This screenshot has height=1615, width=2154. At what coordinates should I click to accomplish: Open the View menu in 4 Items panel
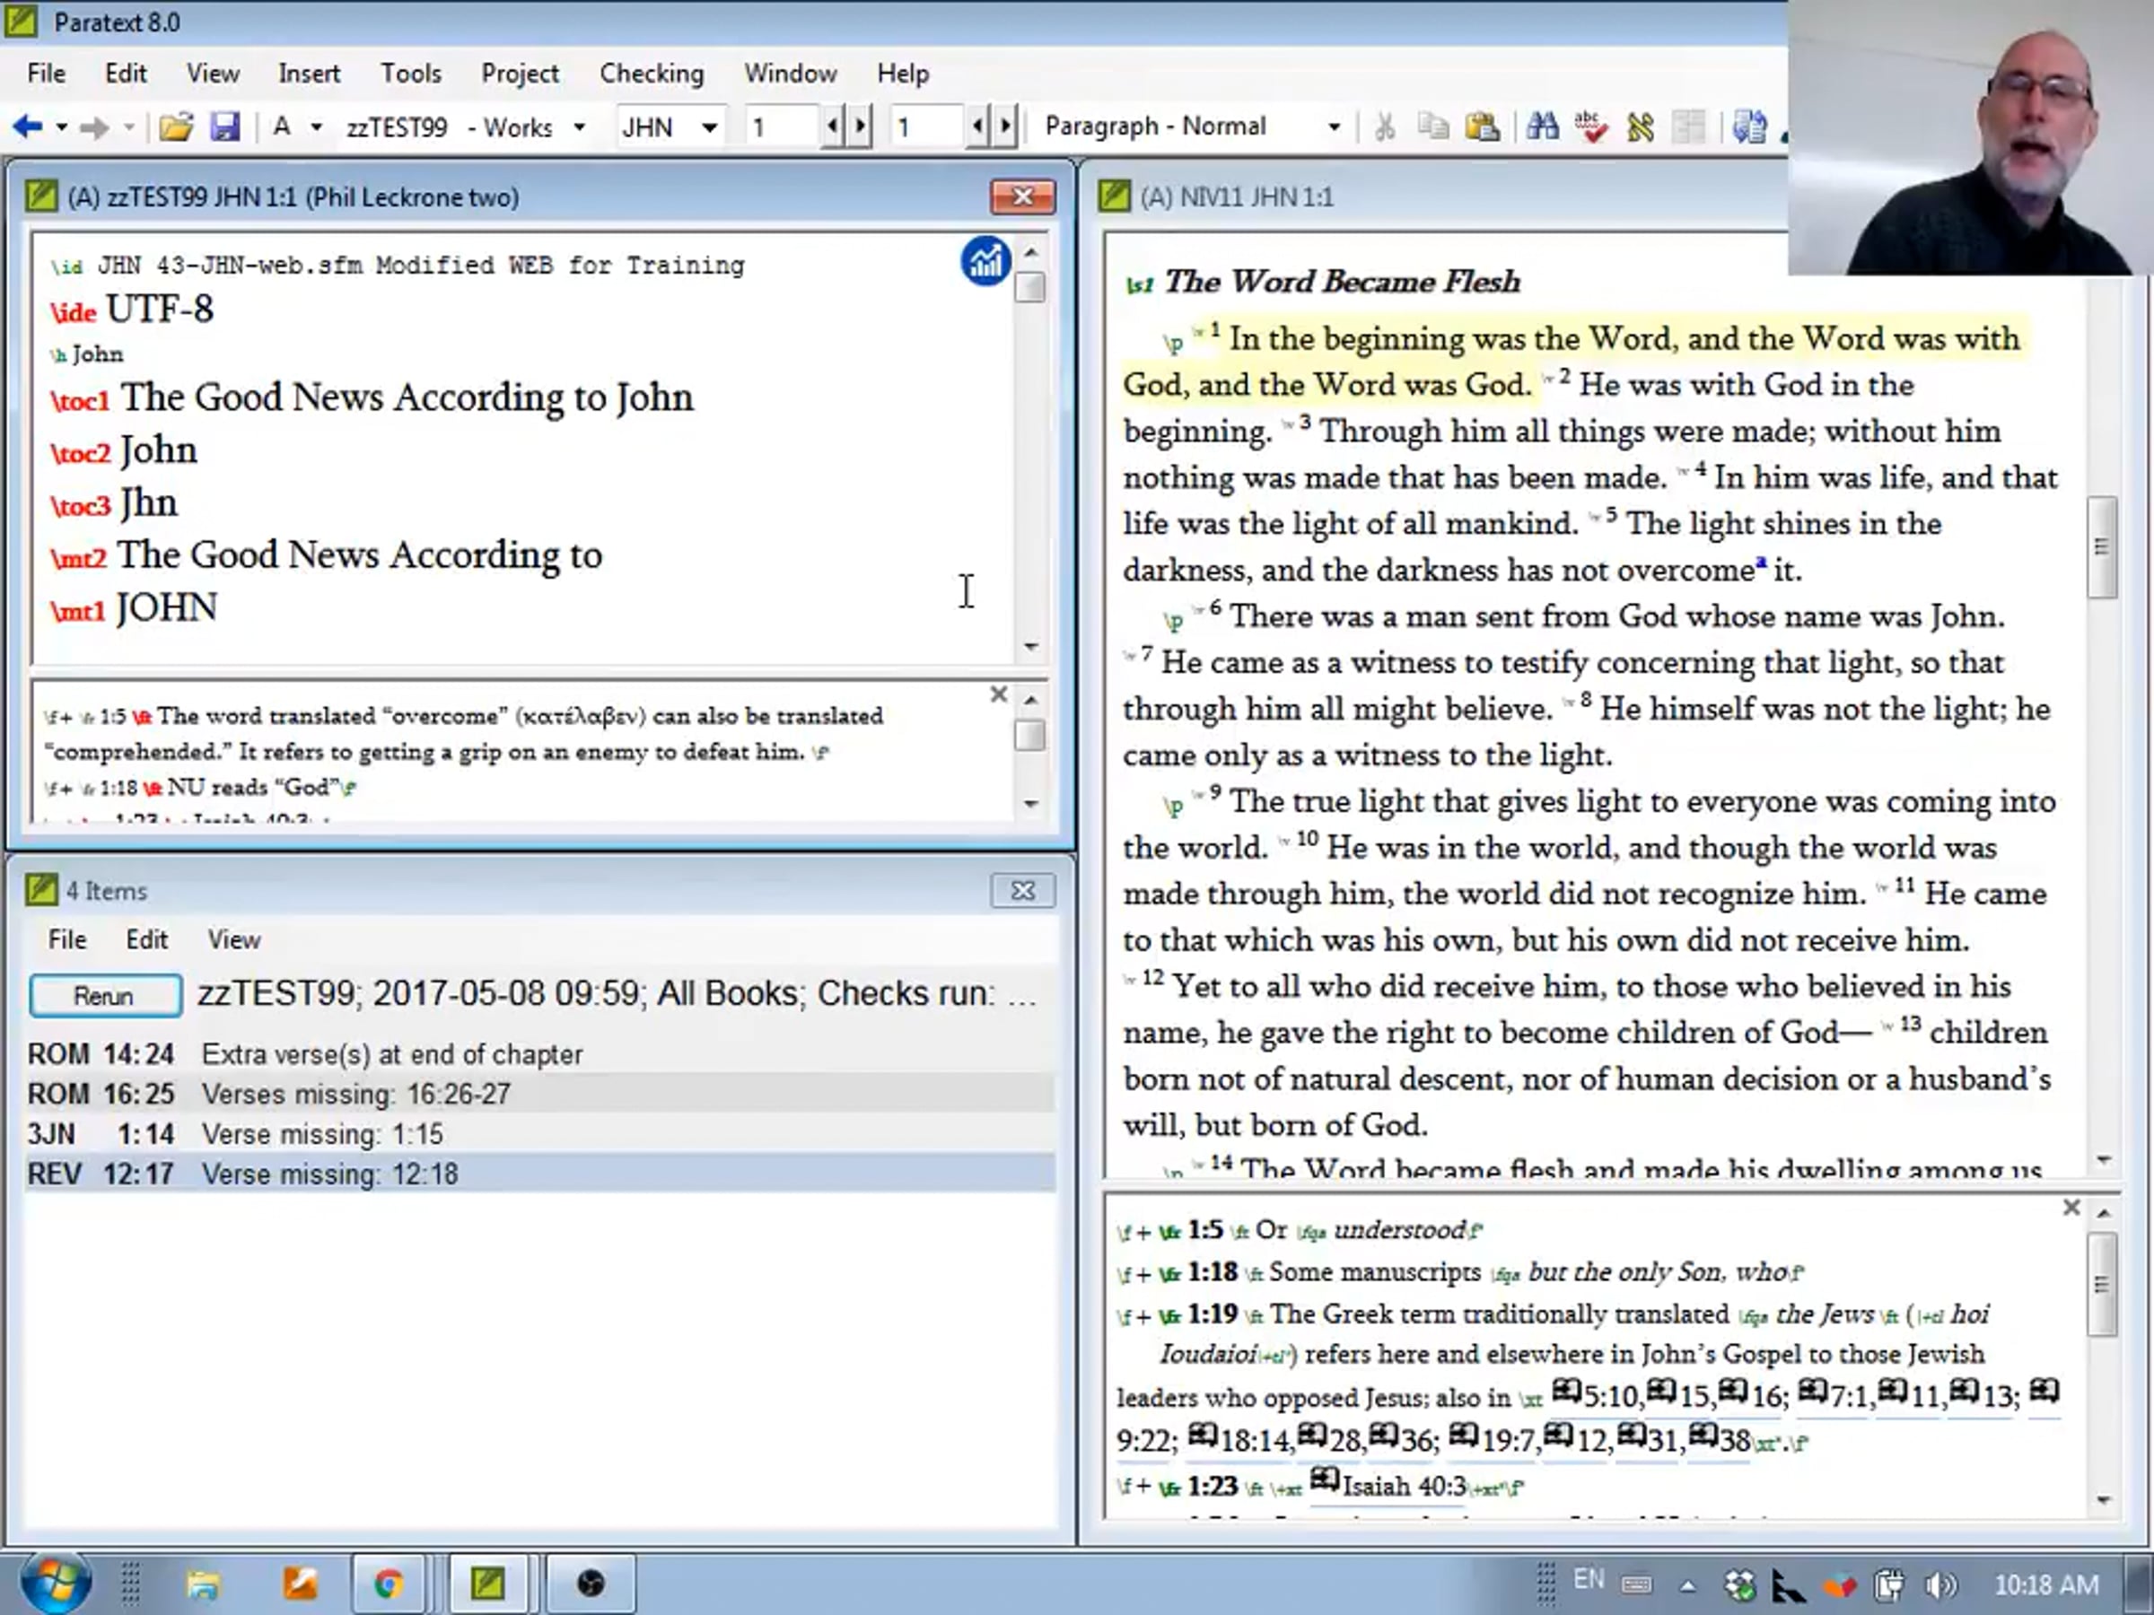(233, 939)
